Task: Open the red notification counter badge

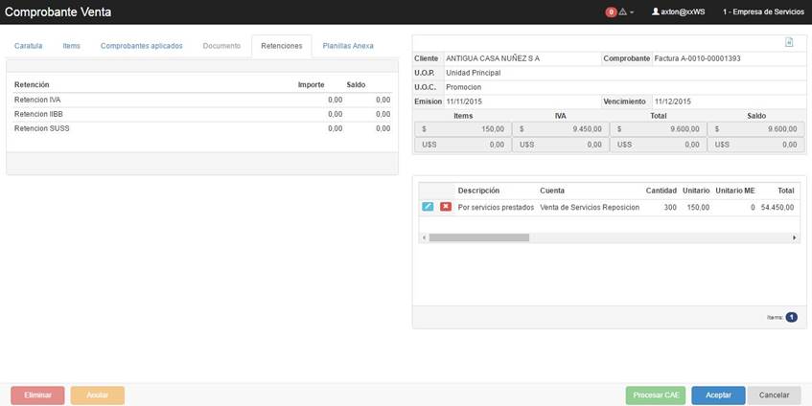Action: (611, 11)
